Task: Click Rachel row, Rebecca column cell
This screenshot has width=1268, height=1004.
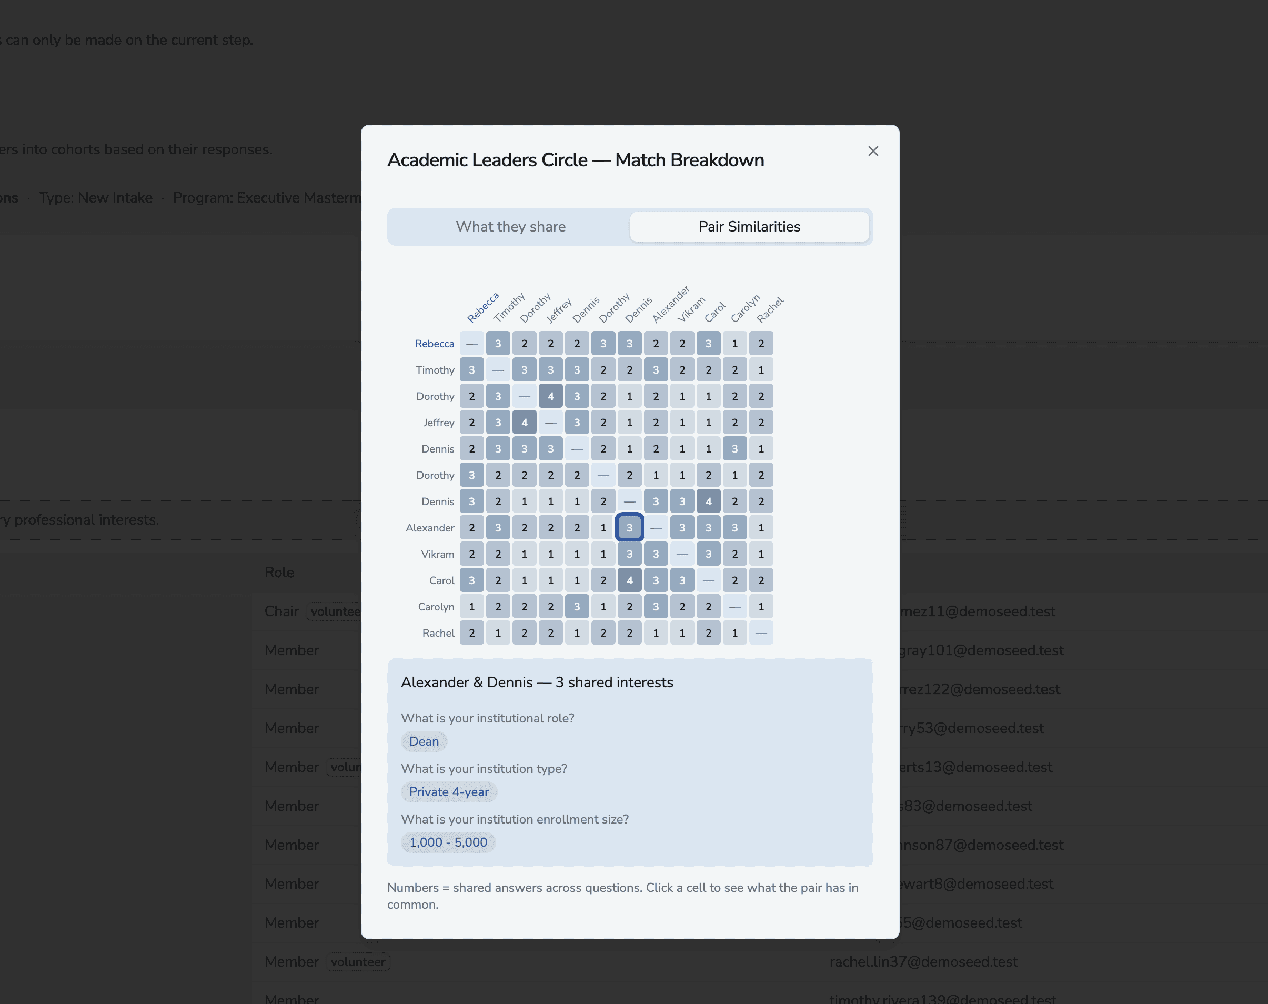Action: 472,633
